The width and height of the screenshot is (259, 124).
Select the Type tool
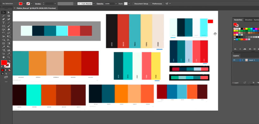point(3,23)
